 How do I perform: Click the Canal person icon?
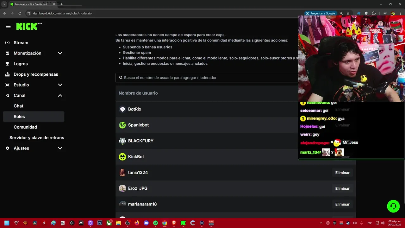coord(7,95)
